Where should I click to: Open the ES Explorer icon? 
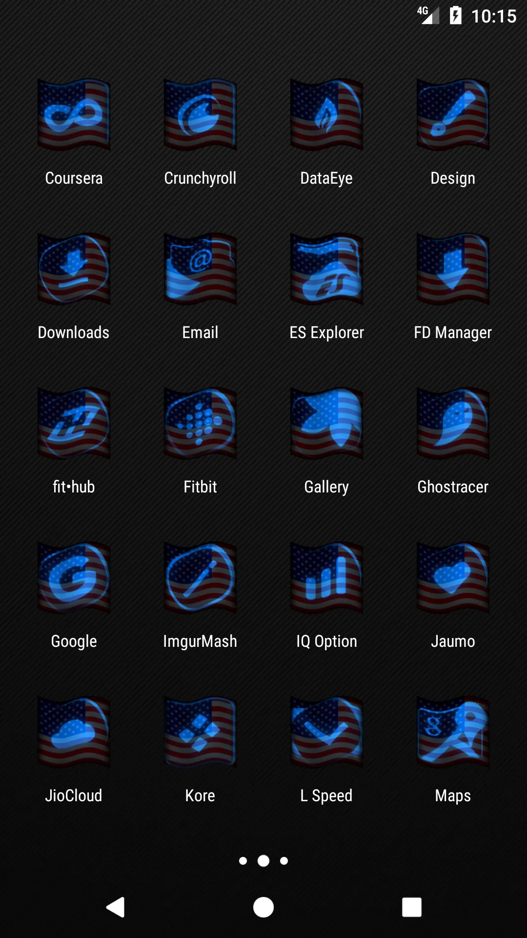[x=326, y=269]
